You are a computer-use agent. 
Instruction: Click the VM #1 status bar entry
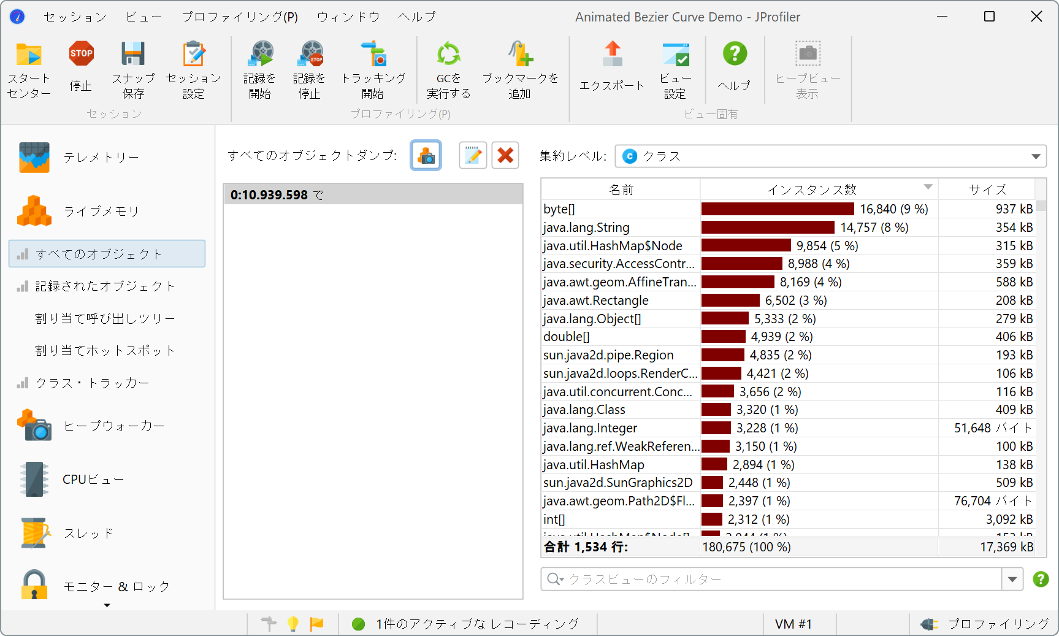coord(793,624)
